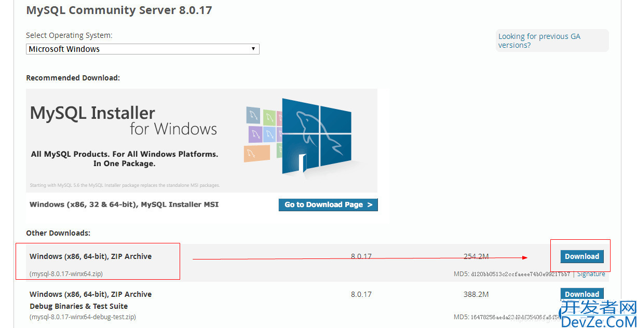Click the purple dolphin tile in banner
This screenshot has height=328, width=637.
[x=255, y=134]
